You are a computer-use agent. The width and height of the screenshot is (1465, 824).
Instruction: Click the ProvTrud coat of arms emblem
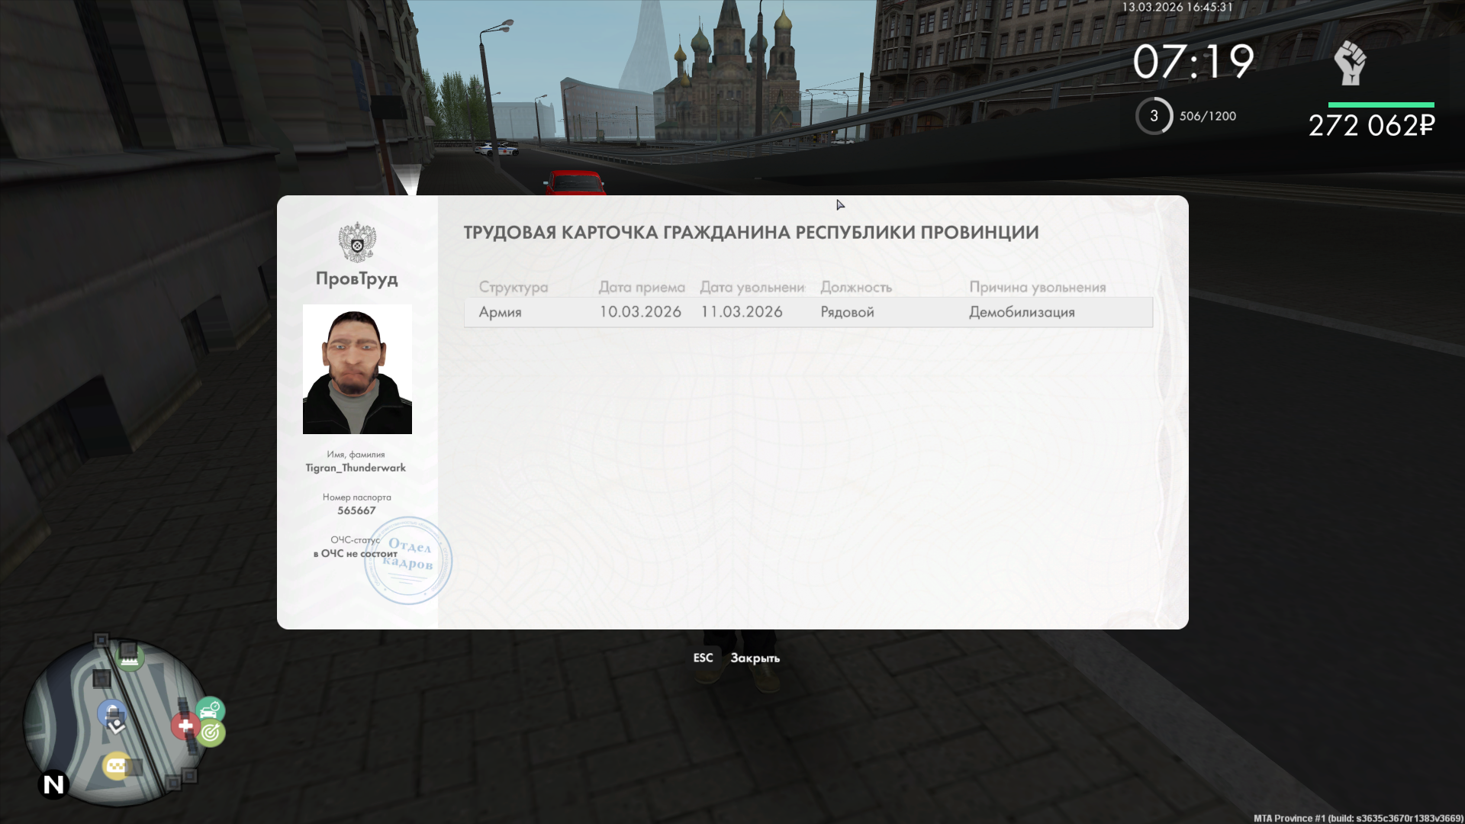pos(357,242)
